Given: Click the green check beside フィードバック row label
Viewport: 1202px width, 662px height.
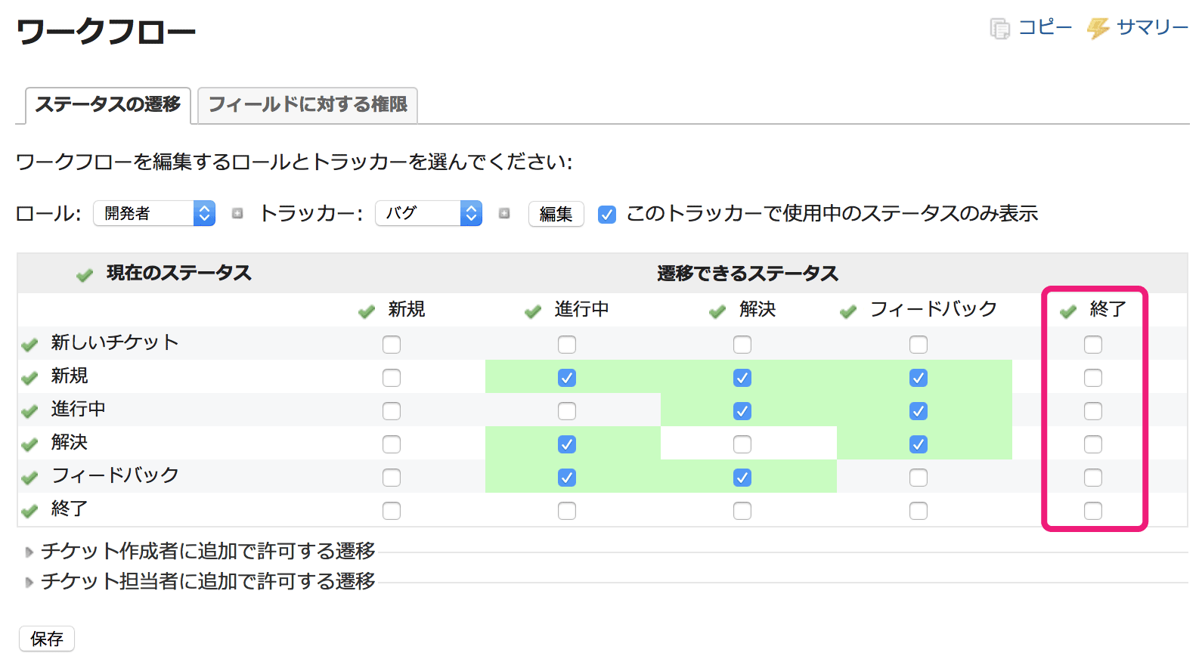Looking at the screenshot, I should (x=29, y=478).
